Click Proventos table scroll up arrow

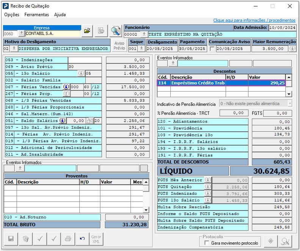coord(146,182)
